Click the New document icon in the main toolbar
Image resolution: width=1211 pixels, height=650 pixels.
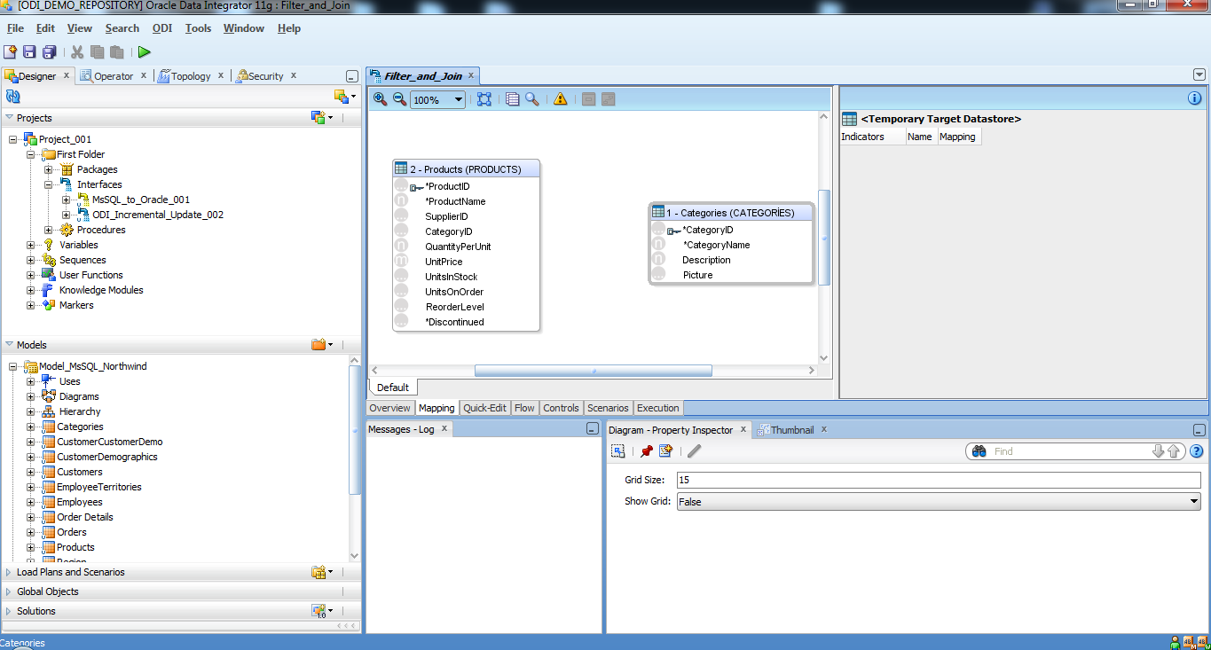click(x=11, y=51)
